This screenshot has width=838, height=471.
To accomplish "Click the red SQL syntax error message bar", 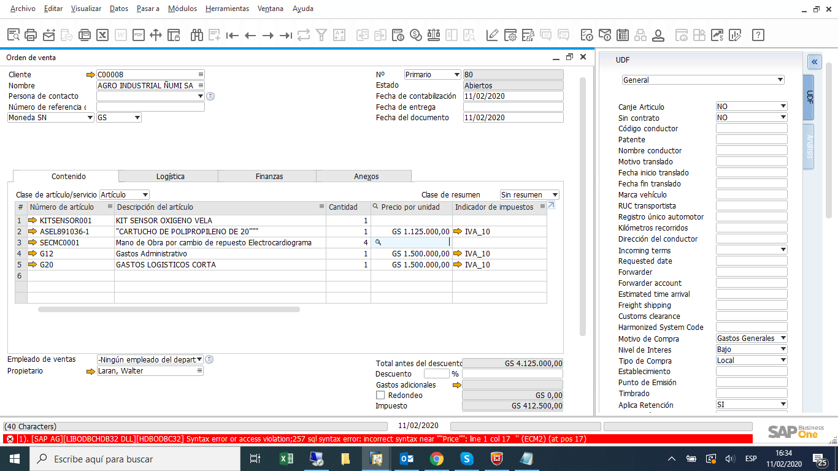I will pyautogui.click(x=377, y=438).
